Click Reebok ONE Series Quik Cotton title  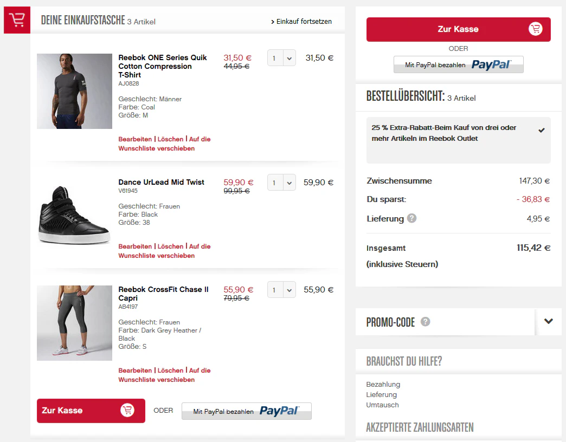163,66
